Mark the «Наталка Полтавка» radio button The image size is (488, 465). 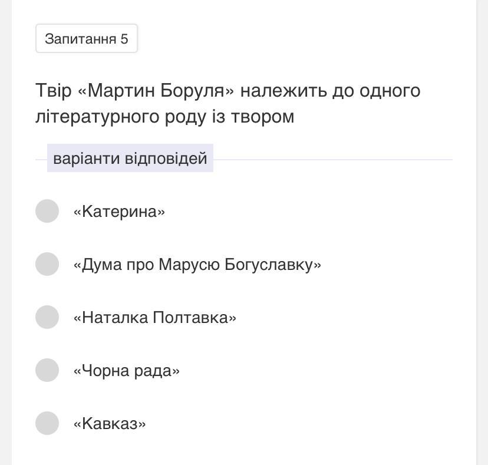tap(47, 317)
